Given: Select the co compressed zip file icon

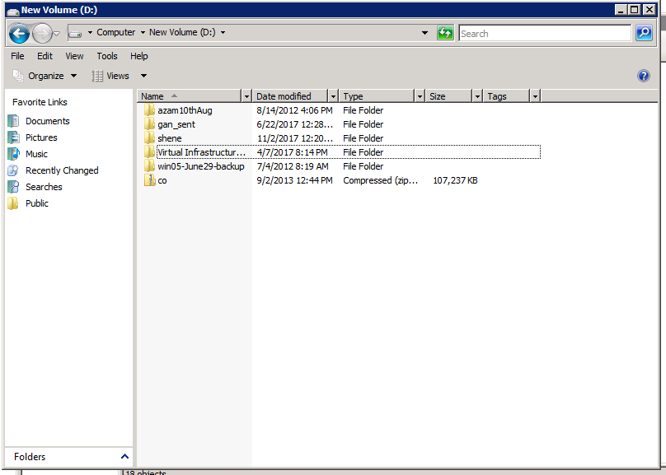Looking at the screenshot, I should click(149, 180).
